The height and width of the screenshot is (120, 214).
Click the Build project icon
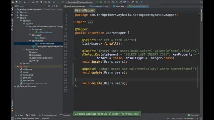point(63,2)
